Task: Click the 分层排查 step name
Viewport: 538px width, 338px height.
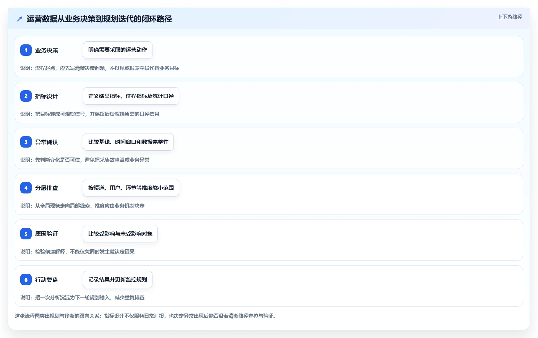Action: (x=47, y=188)
